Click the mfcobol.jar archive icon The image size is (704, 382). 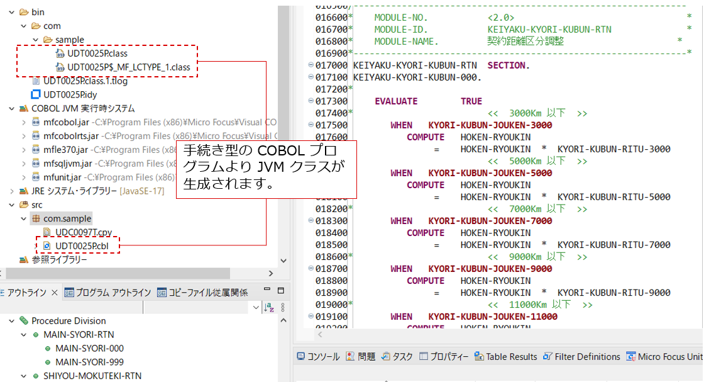[x=36, y=122]
